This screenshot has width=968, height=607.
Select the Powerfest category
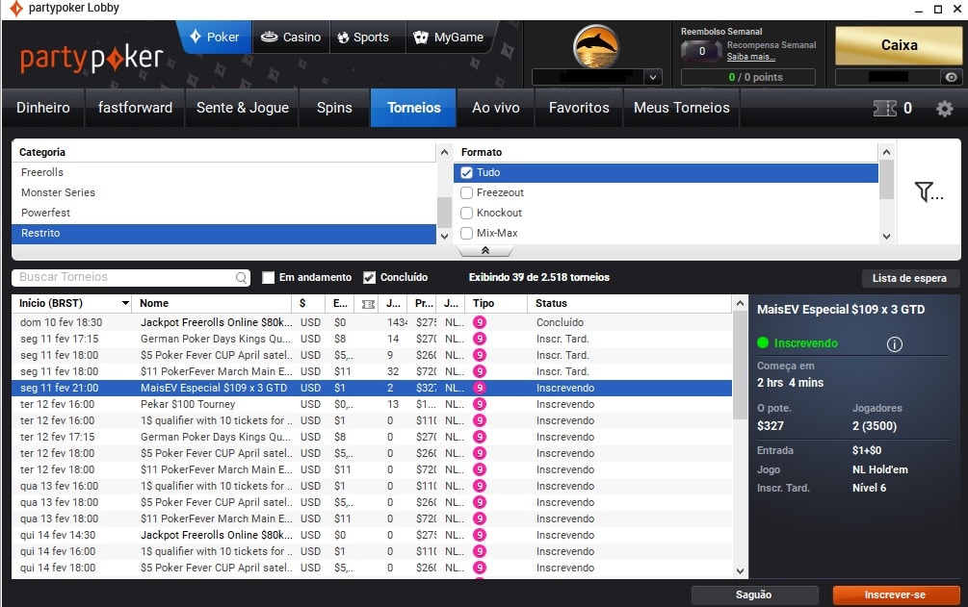[x=224, y=213]
